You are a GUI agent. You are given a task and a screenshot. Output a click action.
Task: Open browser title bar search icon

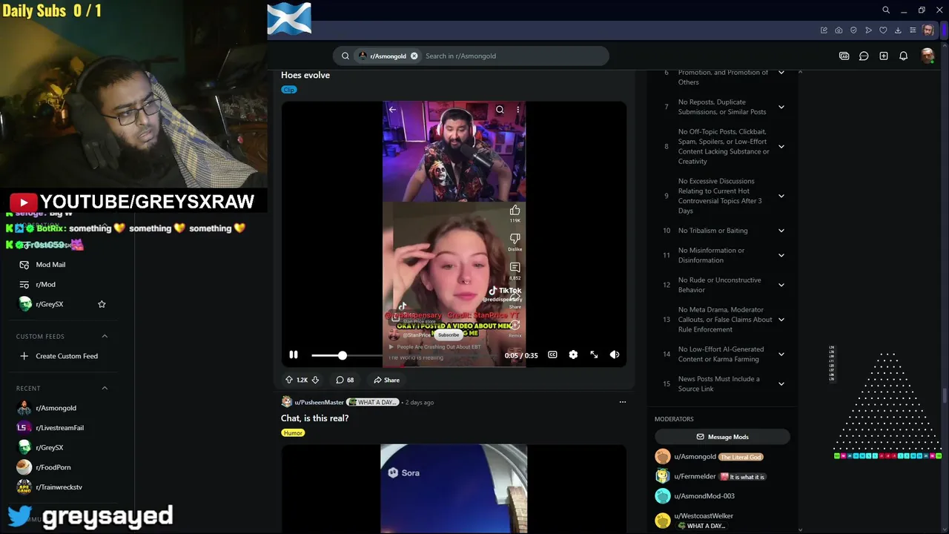[x=886, y=10]
